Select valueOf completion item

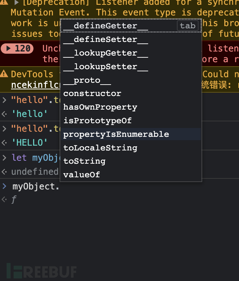82,175
